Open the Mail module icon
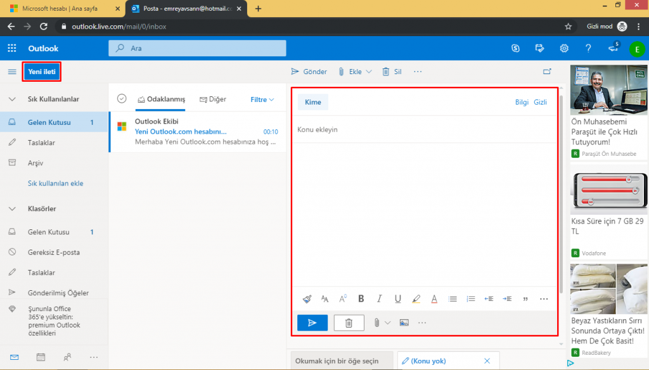Screen dimensions: 649x370 click(14, 357)
